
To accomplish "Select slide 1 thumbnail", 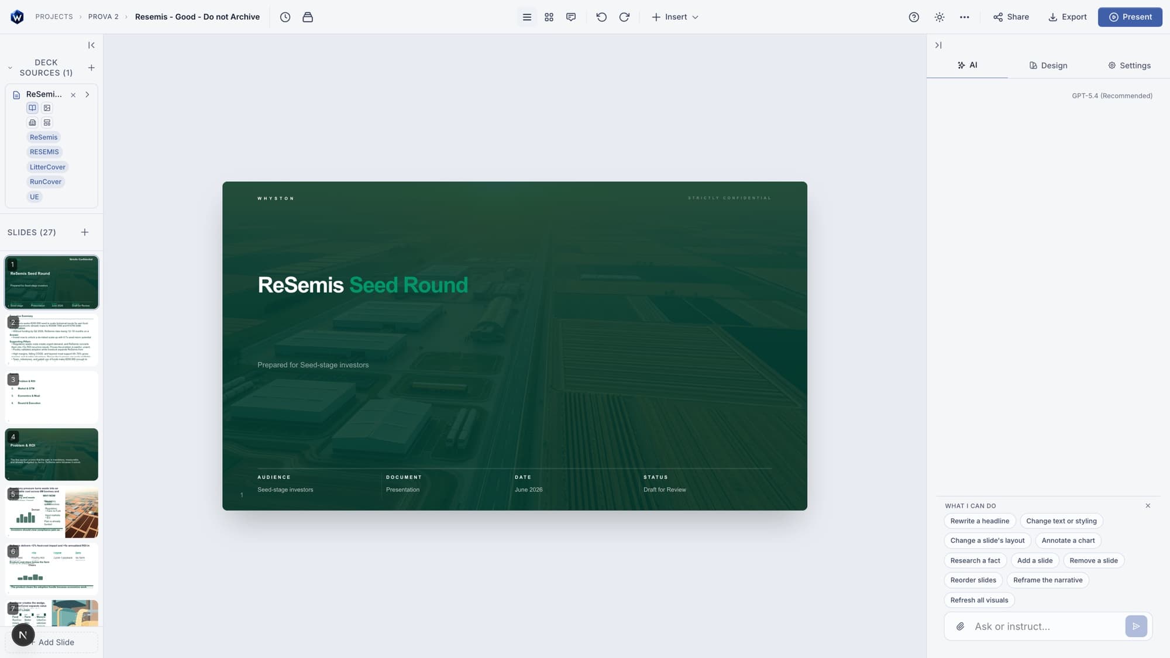I will [51, 283].
